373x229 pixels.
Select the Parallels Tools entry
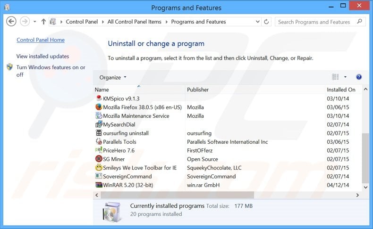point(119,142)
